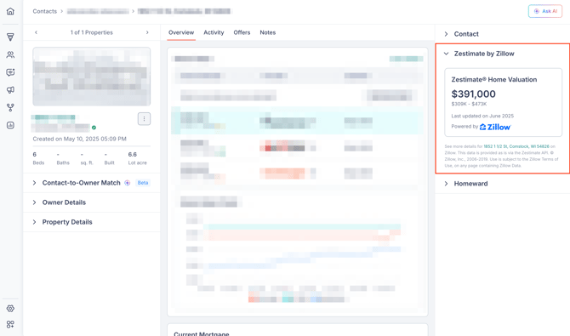Open the reports chart icon
This screenshot has width=570, height=336.
[x=10, y=125]
